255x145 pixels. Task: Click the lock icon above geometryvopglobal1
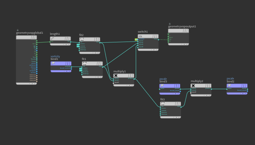pyautogui.click(x=18, y=30)
